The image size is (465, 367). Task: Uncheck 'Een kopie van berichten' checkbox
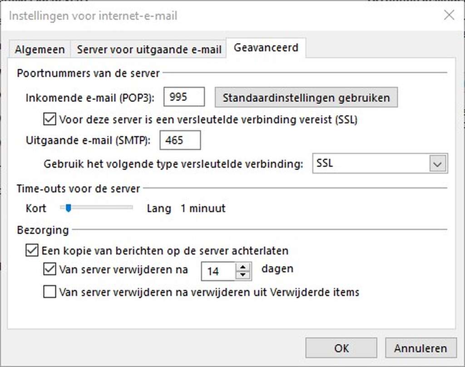pos(32,251)
